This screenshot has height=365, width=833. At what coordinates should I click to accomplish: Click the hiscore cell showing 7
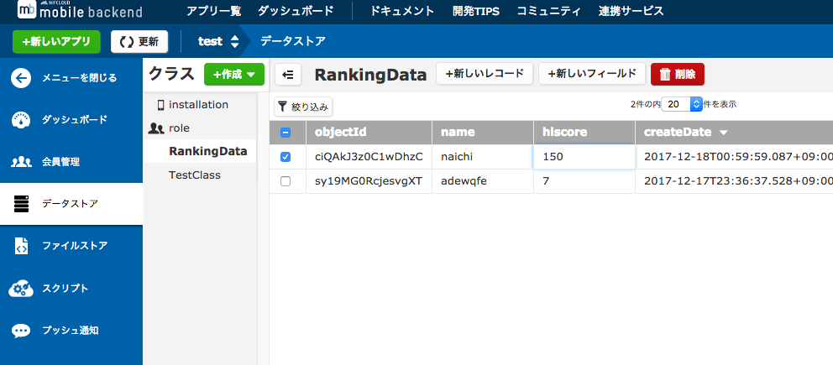pyautogui.click(x=584, y=181)
